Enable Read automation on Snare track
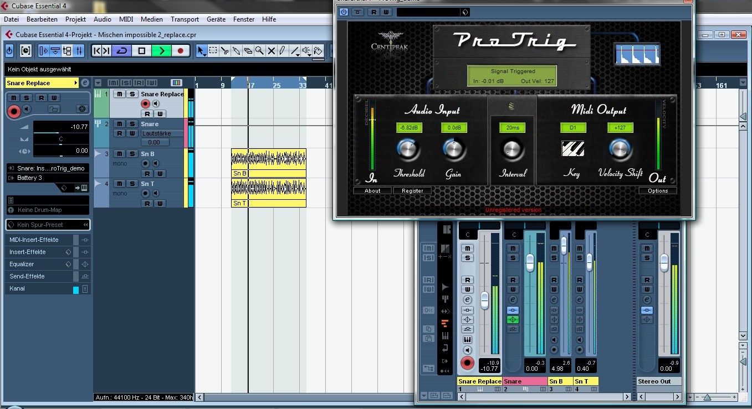This screenshot has height=409, width=752. point(119,133)
